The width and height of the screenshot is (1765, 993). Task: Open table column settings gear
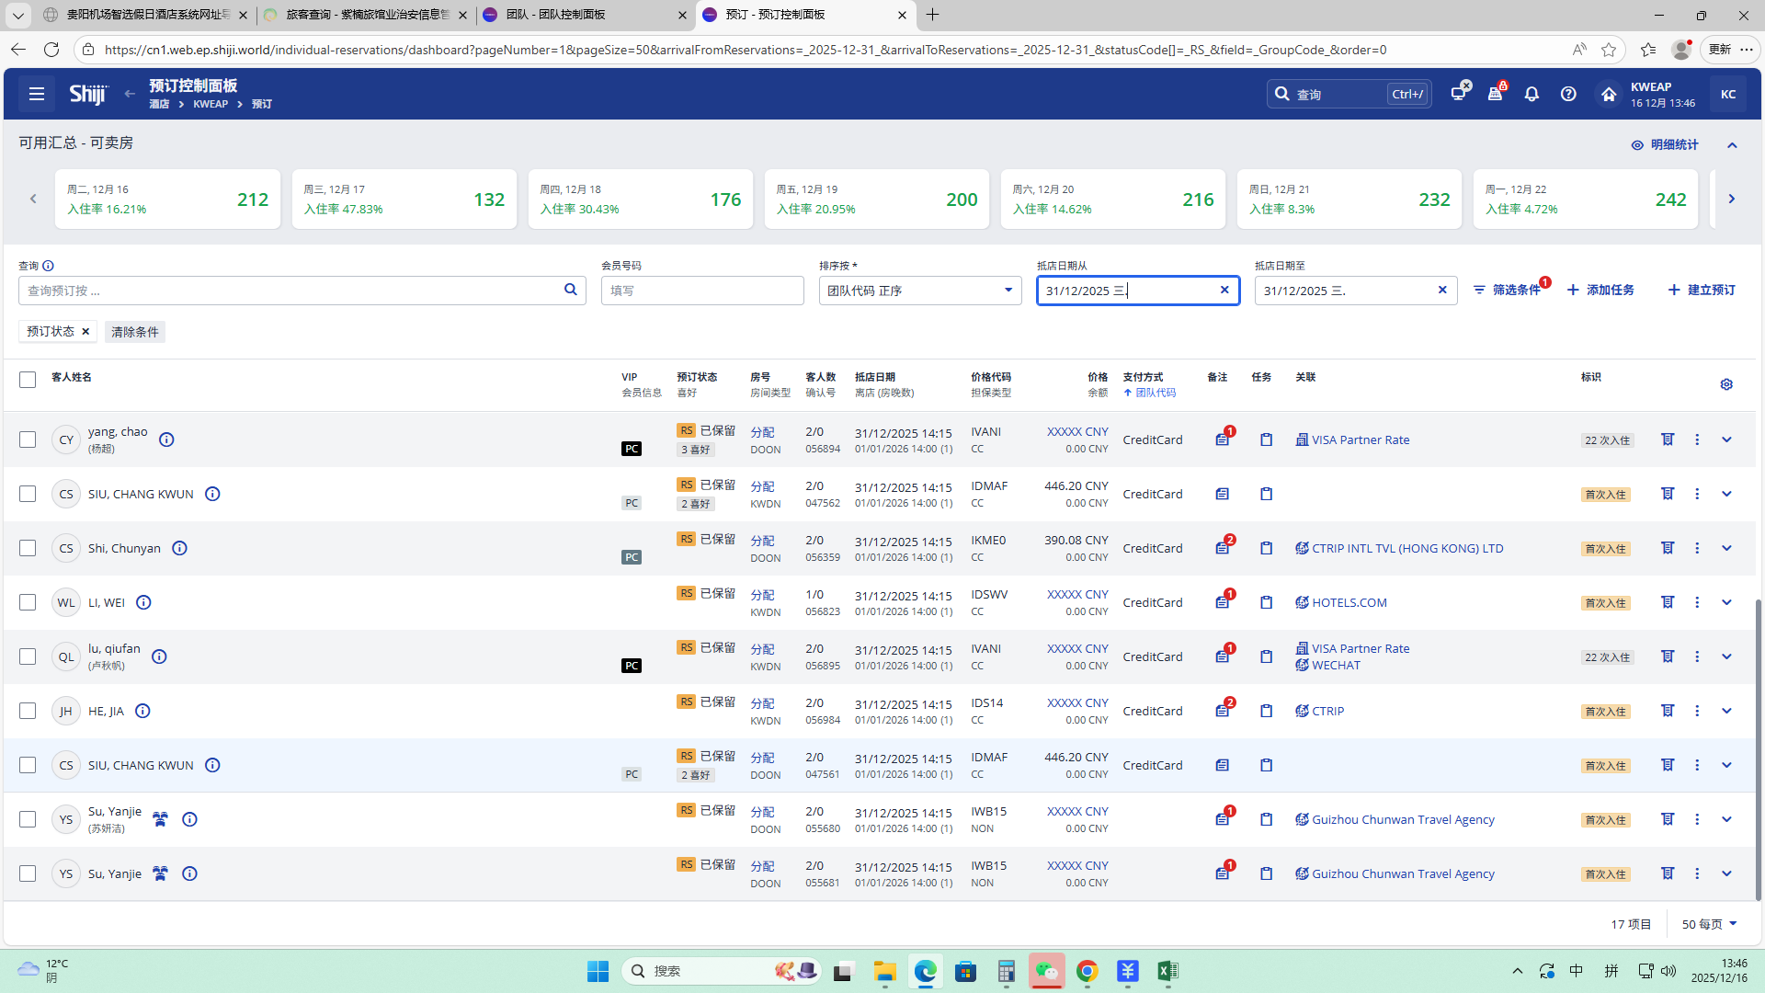tap(1726, 384)
